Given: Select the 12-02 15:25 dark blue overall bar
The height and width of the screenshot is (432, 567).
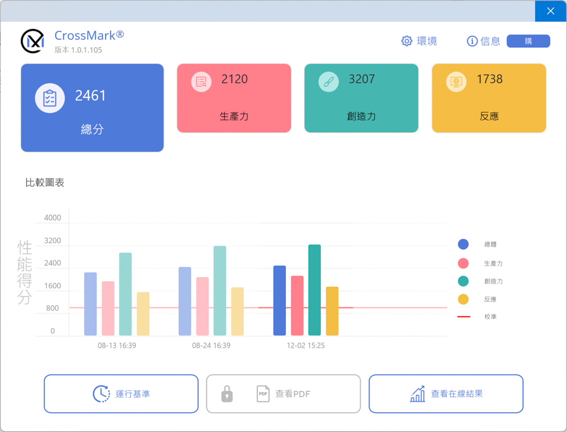Looking at the screenshot, I should pos(280,300).
